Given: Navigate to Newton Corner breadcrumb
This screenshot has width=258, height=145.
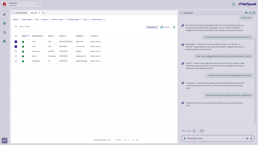Looking at the screenshot, I should click(57, 19).
